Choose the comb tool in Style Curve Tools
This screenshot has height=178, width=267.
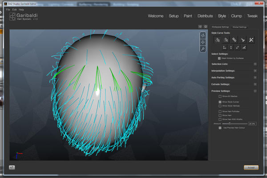point(234,40)
